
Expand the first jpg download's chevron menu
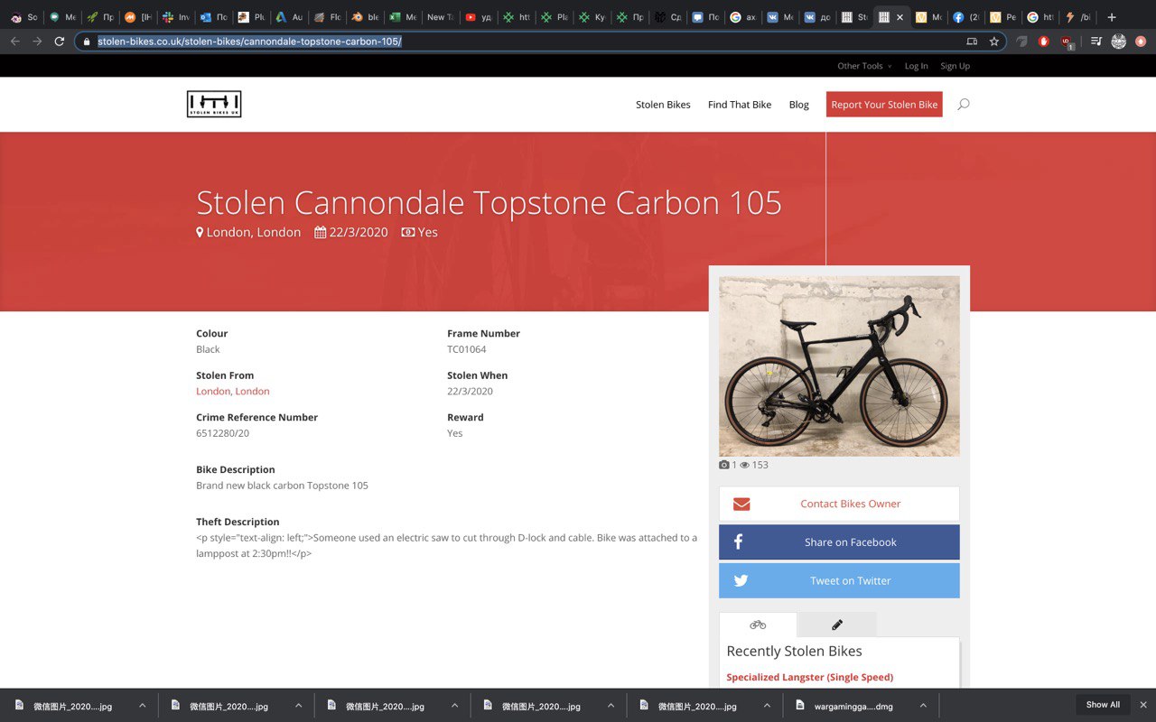(x=142, y=706)
